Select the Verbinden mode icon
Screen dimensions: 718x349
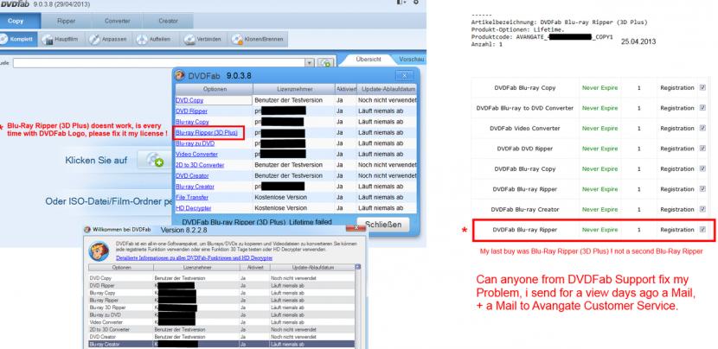189,40
